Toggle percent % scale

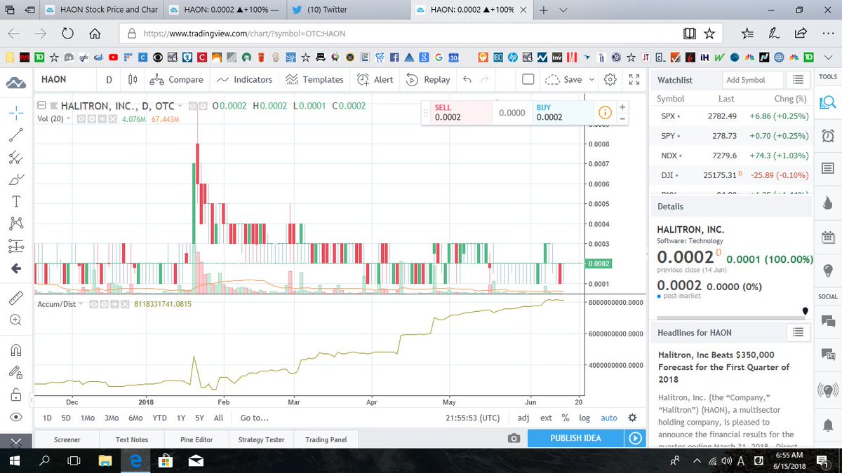(566, 418)
